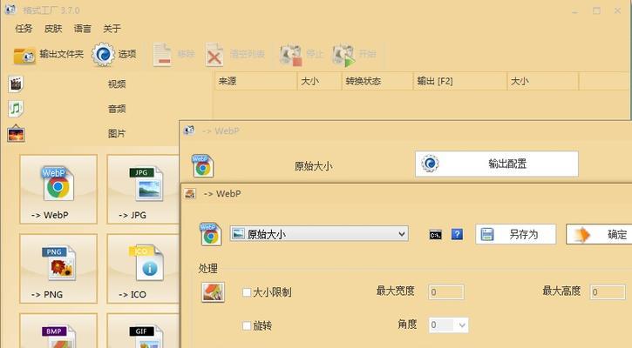Open the 角度 angle dropdown
This screenshot has height=348, width=632.
click(x=449, y=325)
